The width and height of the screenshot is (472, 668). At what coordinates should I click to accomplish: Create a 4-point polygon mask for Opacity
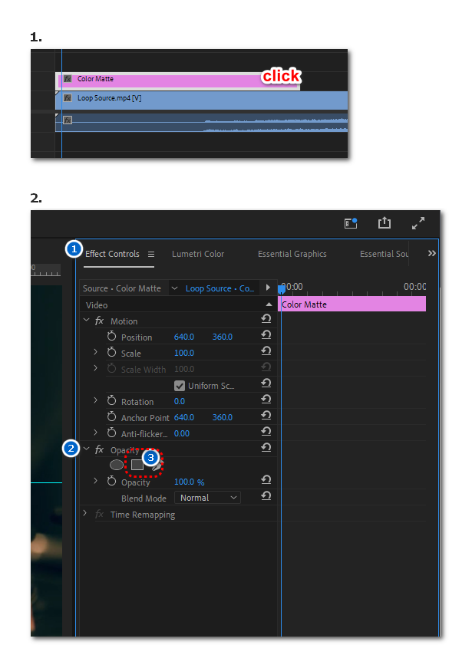137,464
